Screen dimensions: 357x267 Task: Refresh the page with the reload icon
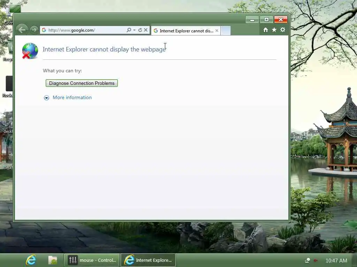(140, 30)
